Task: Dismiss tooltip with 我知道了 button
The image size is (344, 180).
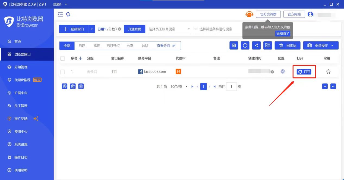Action: point(283,34)
